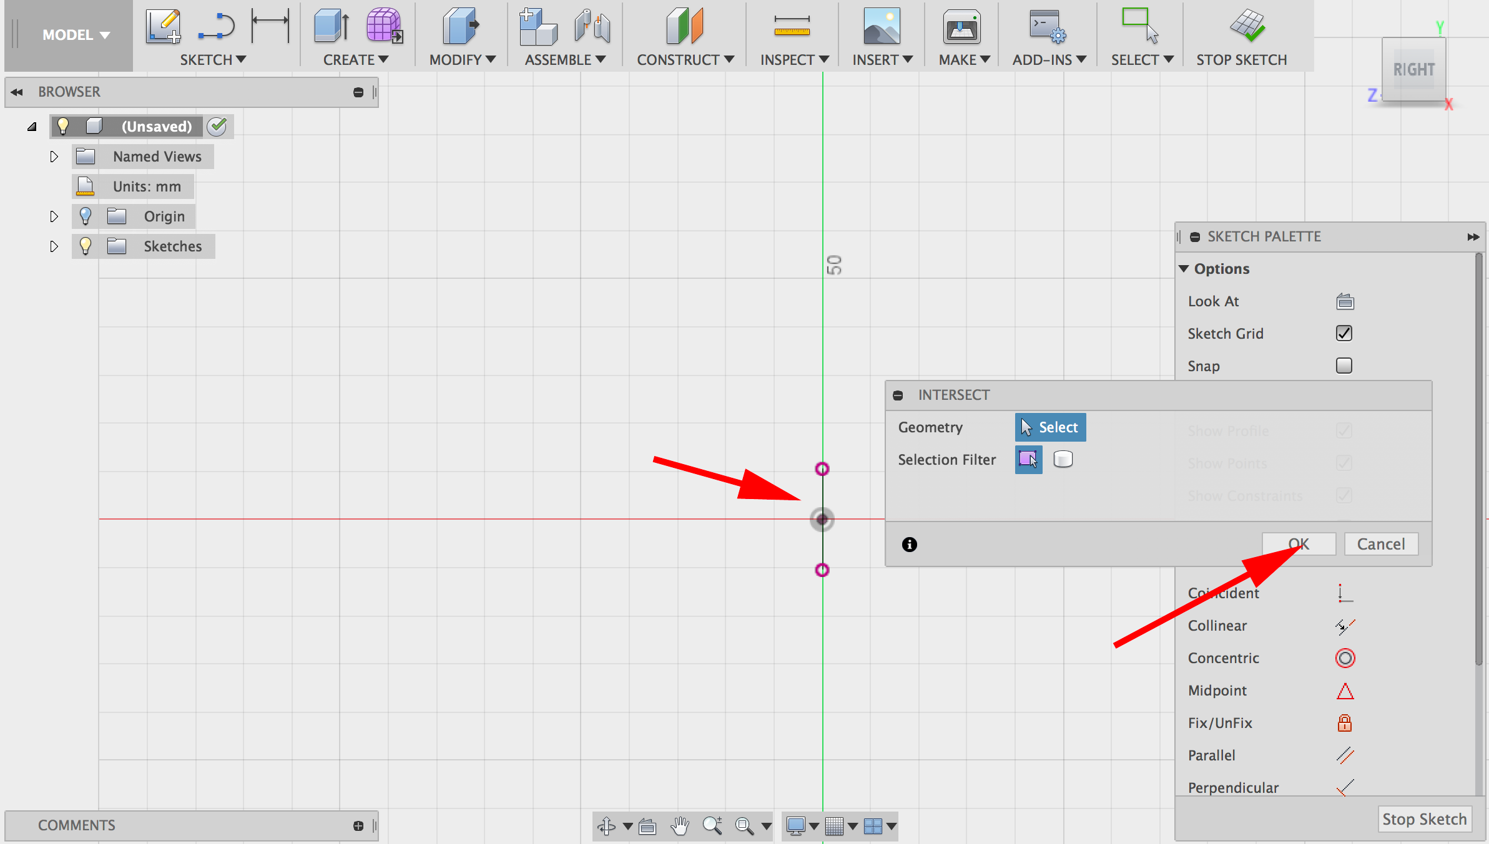
Task: Click the sketch origin point
Action: (x=822, y=519)
